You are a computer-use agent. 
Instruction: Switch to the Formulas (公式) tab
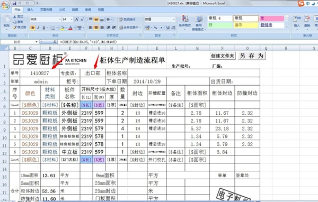62,10
